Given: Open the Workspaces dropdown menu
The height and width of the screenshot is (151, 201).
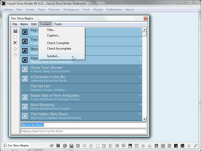Looking at the screenshot, I should pyautogui.click(x=71, y=10).
